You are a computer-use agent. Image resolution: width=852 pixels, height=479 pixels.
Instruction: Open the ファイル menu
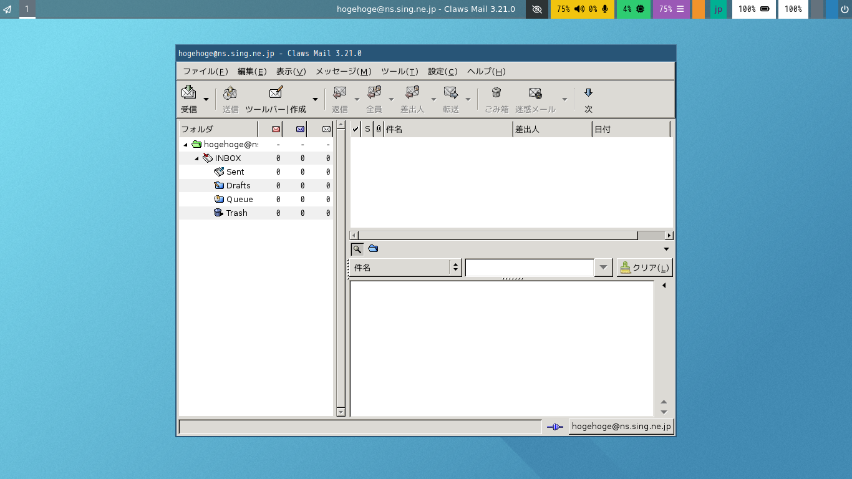pos(205,71)
